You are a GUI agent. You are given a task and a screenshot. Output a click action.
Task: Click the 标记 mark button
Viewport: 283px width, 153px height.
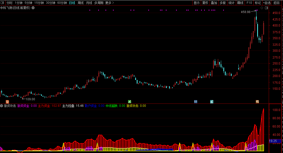tap(258, 3)
